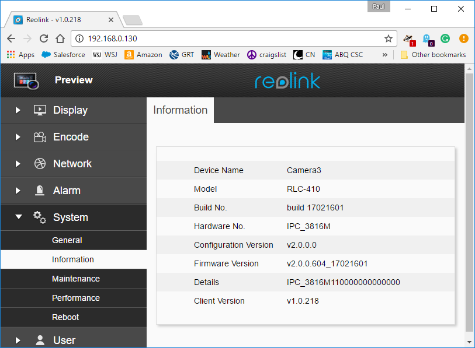Image resolution: width=475 pixels, height=348 pixels.
Task: Click scrollbar down arrow
Action: click(469, 342)
